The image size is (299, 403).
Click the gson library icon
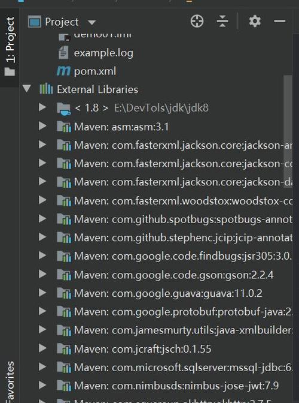(63, 275)
